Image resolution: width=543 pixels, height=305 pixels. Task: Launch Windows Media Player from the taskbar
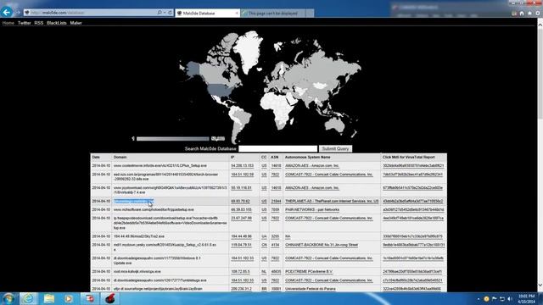(69, 298)
